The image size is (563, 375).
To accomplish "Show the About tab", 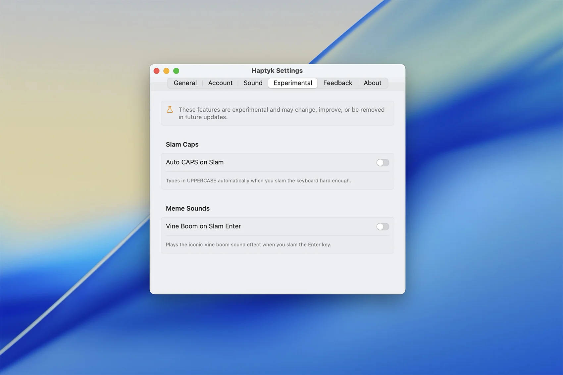I will coord(372,83).
